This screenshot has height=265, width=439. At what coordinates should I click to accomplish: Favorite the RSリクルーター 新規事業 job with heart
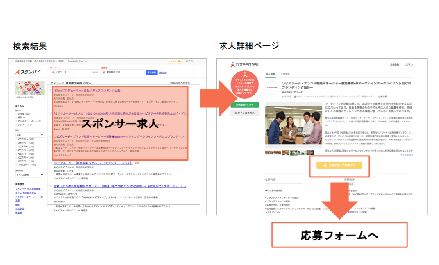(x=51, y=163)
